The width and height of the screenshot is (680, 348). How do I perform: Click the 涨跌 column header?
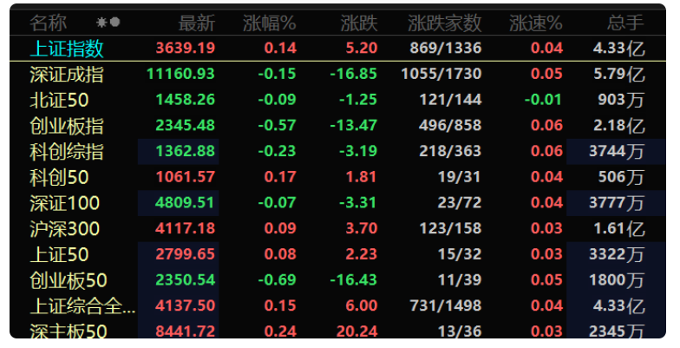(359, 23)
